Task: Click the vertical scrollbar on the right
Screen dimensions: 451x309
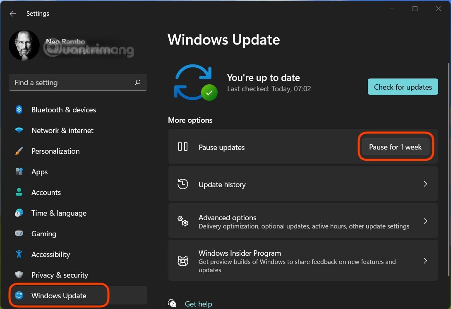Action: [448, 169]
